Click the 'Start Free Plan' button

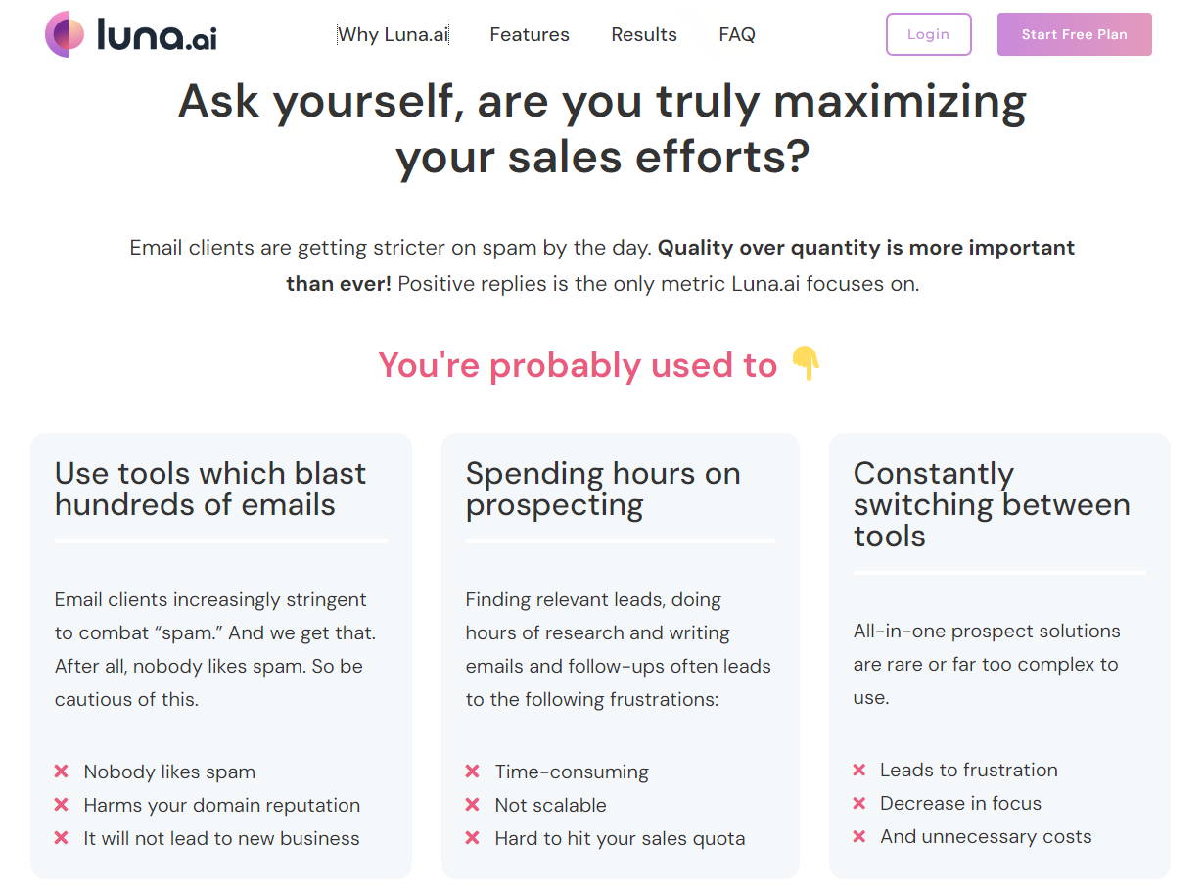(1074, 34)
